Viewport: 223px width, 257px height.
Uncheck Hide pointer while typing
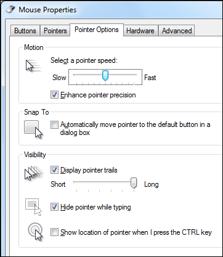click(54, 207)
